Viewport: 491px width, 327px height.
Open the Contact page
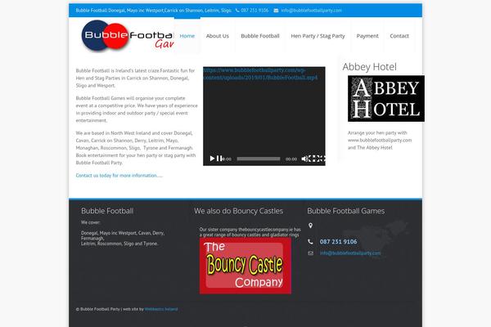coord(399,36)
